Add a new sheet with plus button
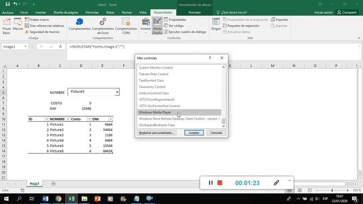 click(x=53, y=184)
